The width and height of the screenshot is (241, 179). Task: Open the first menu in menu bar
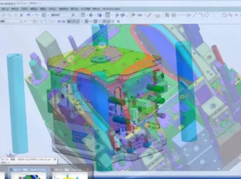[x=5, y=9]
